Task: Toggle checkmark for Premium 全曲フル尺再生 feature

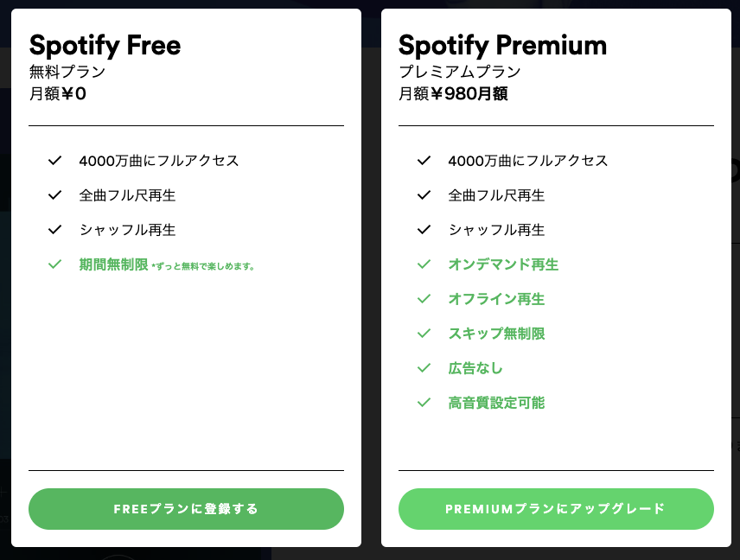Action: [424, 195]
